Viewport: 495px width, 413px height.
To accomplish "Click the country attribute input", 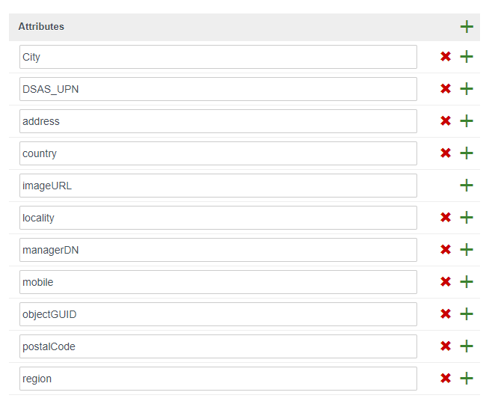I will pos(218,153).
